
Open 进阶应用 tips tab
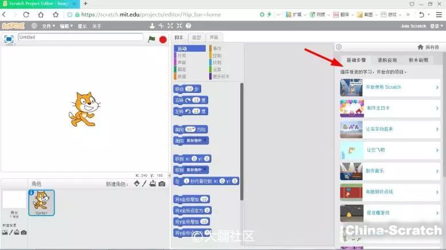[x=387, y=60]
